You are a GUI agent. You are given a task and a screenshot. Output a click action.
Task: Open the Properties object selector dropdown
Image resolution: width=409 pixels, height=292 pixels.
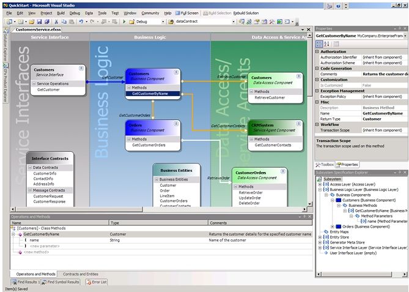point(405,36)
